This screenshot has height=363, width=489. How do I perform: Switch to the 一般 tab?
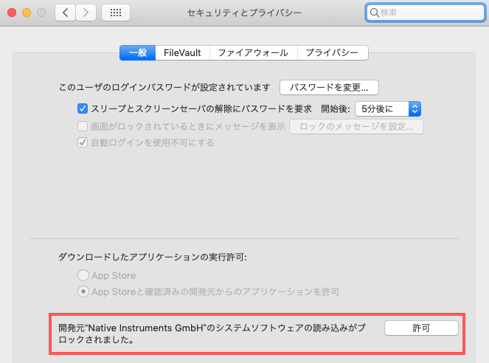[138, 53]
